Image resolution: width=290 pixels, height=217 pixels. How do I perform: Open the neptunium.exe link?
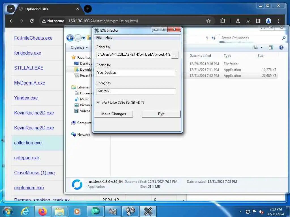coord(29,188)
